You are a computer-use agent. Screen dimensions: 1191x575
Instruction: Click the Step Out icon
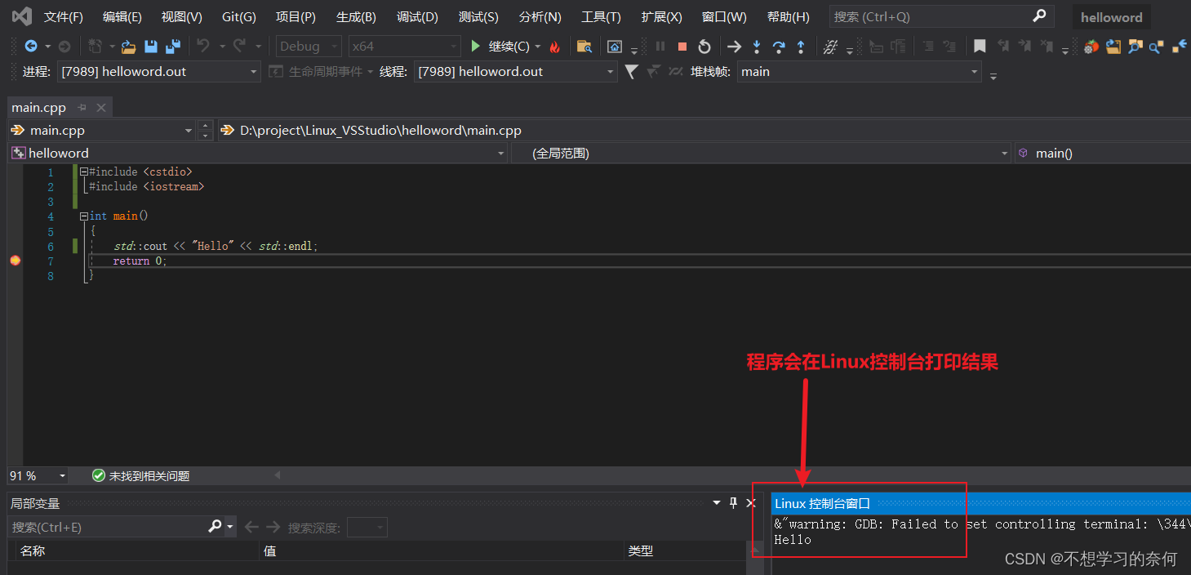[801, 47]
